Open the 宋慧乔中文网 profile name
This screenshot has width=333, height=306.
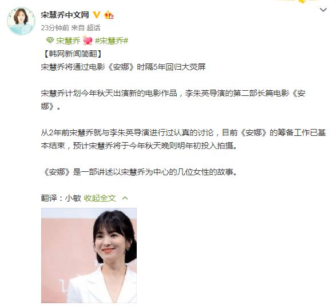tap(65, 15)
